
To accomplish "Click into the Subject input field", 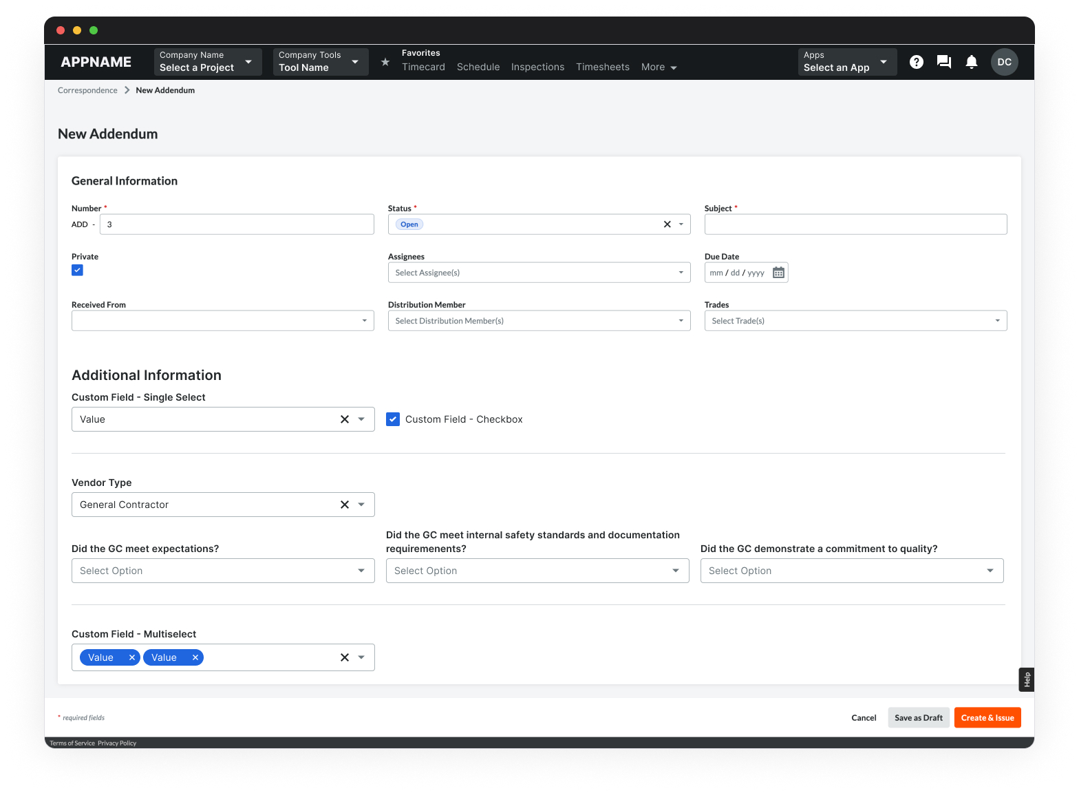I will pyautogui.click(x=855, y=224).
